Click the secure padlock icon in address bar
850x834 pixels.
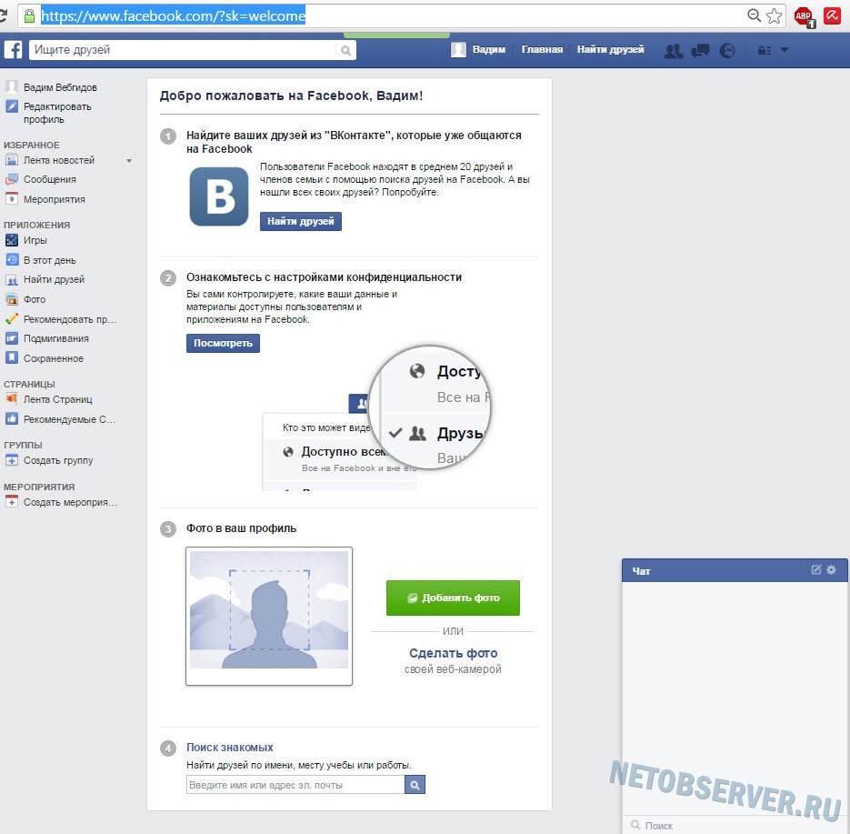click(29, 15)
